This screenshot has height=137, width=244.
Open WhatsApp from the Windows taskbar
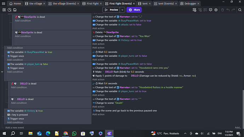(74, 133)
